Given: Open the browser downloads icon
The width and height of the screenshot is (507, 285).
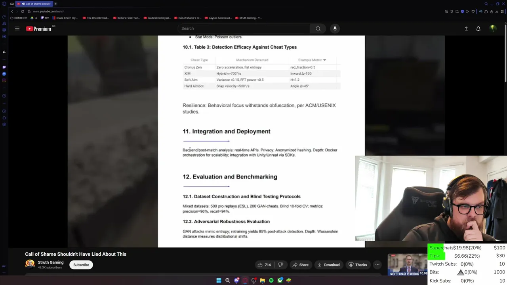Looking at the screenshot, I should (x=497, y=11).
